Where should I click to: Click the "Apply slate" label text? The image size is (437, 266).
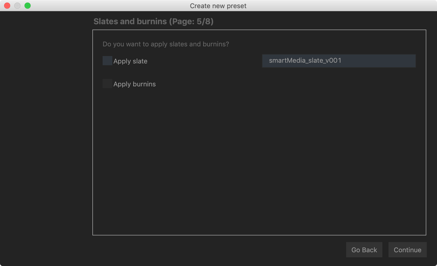[x=130, y=61]
